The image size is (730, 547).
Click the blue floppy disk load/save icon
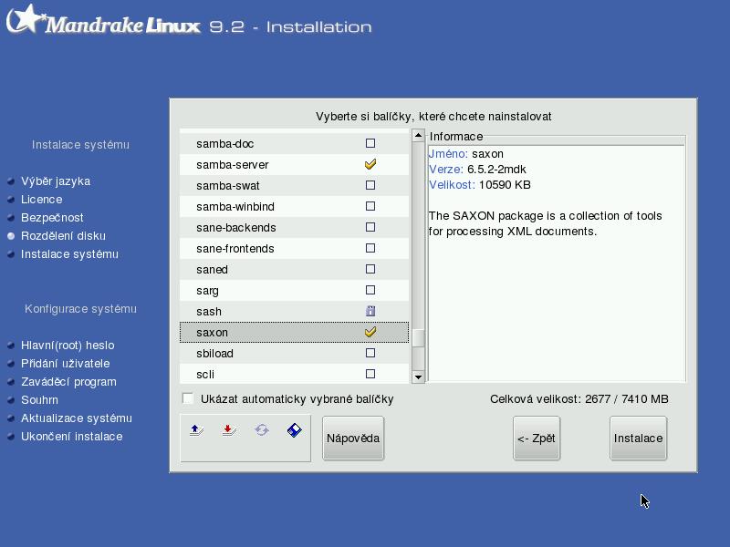point(294,430)
